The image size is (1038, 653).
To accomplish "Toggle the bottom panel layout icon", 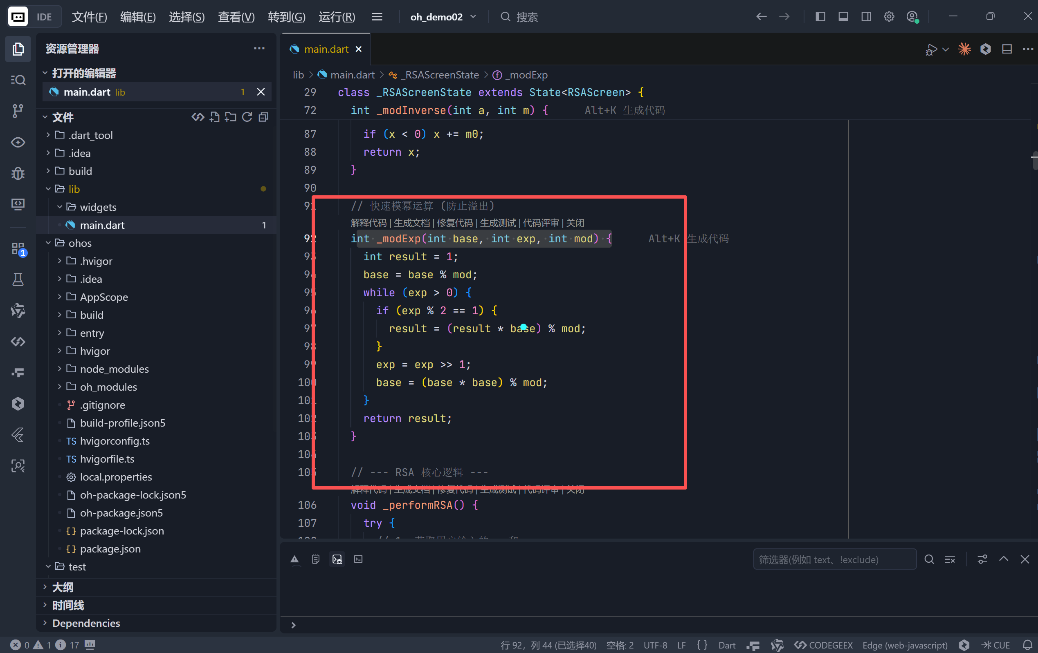I will coord(843,17).
